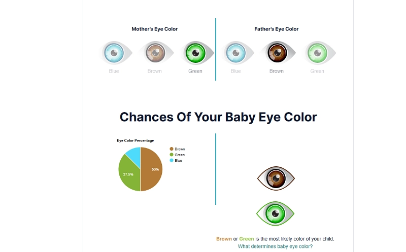
Task: Open 'What determines baby eye color?' link
Action: pos(275,246)
